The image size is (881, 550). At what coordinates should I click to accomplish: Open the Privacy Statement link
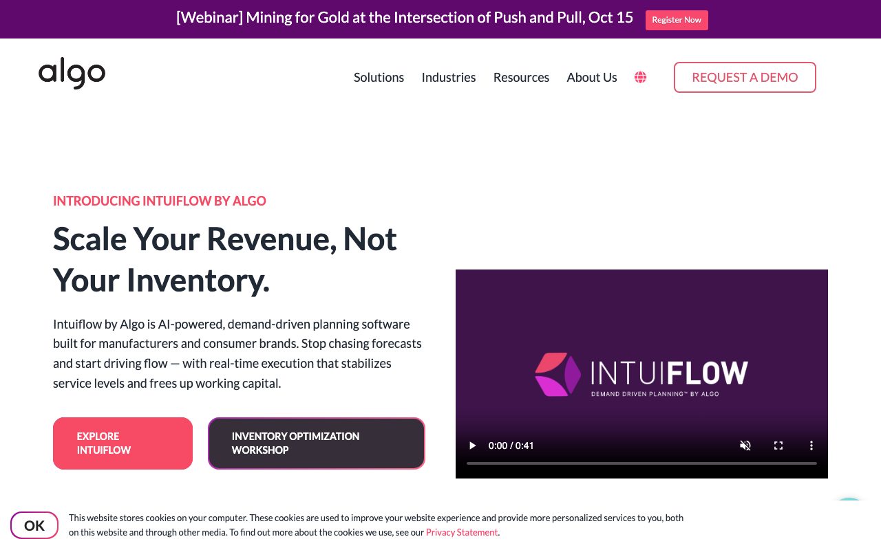point(462,532)
